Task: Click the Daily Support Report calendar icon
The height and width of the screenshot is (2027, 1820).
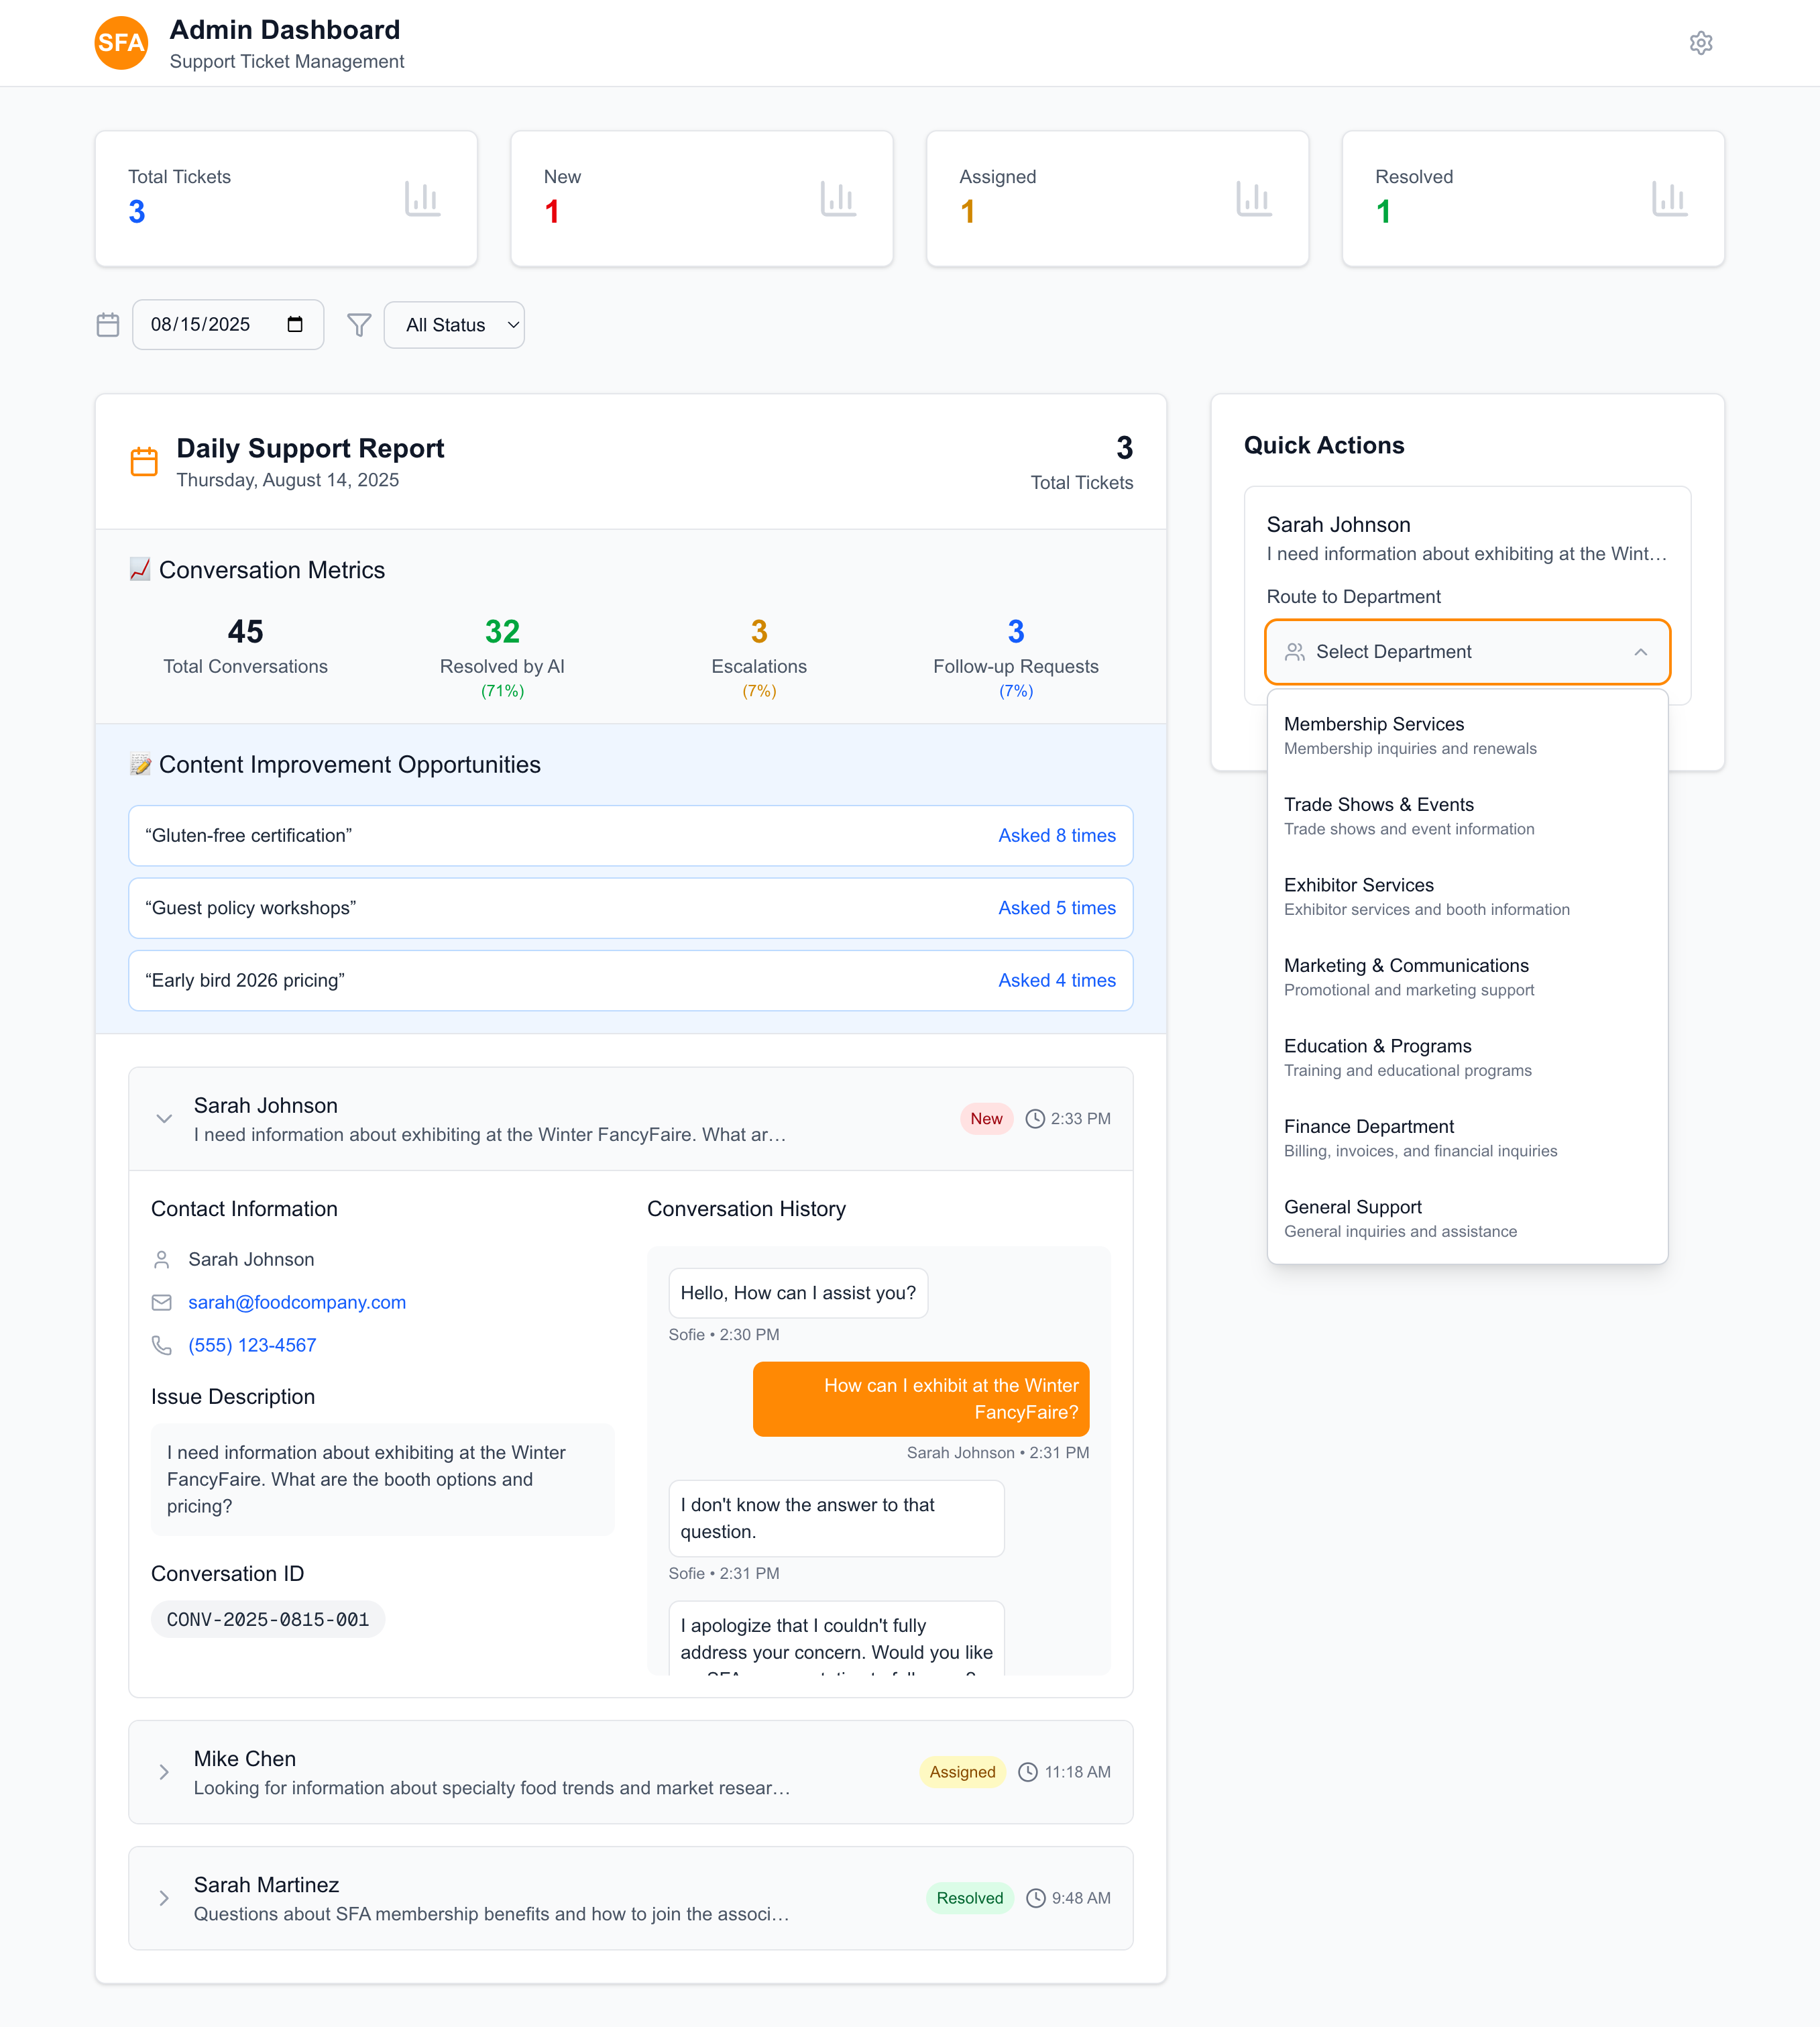Action: pos(144,461)
